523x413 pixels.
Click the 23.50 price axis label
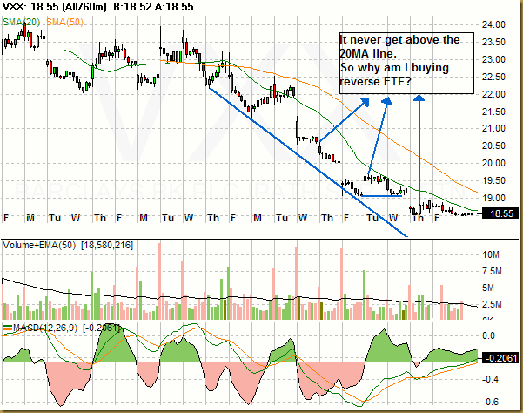(x=493, y=43)
